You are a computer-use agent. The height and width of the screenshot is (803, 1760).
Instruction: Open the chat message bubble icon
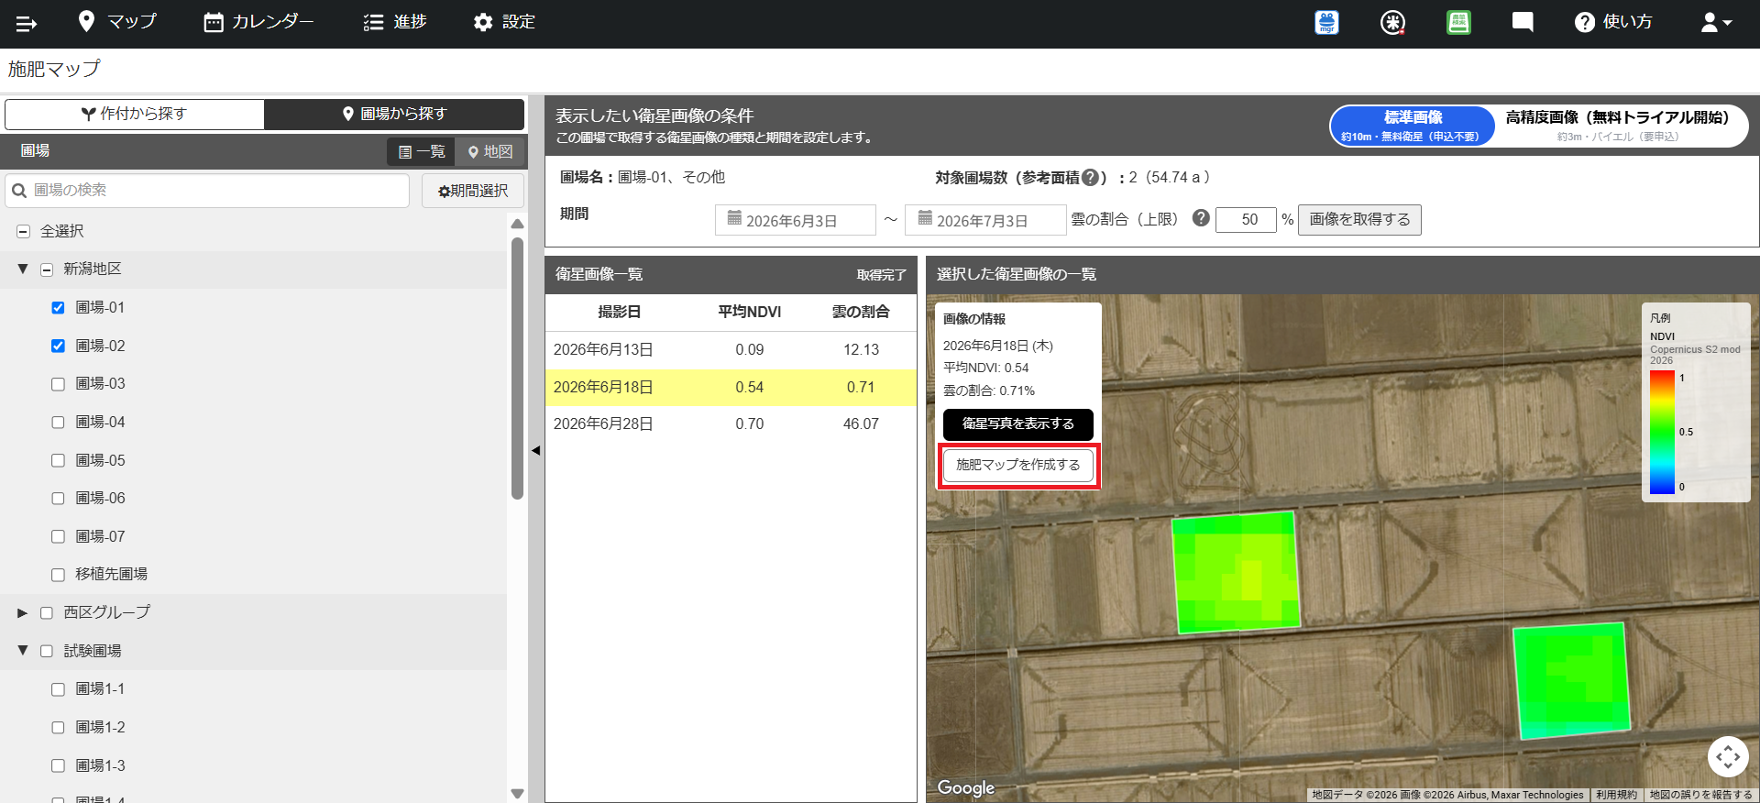1523,23
